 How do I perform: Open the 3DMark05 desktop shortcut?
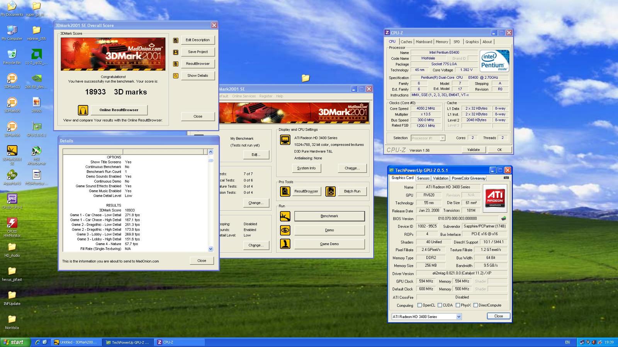(12, 104)
